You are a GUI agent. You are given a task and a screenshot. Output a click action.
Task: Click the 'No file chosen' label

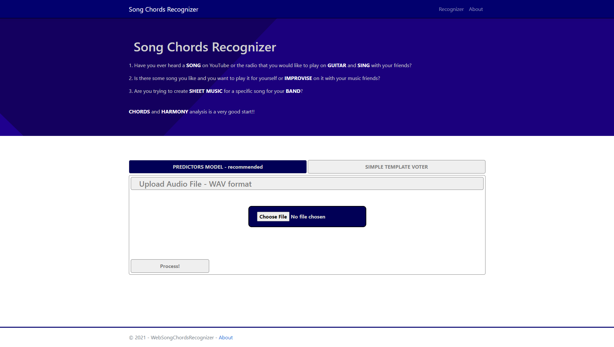(308, 217)
